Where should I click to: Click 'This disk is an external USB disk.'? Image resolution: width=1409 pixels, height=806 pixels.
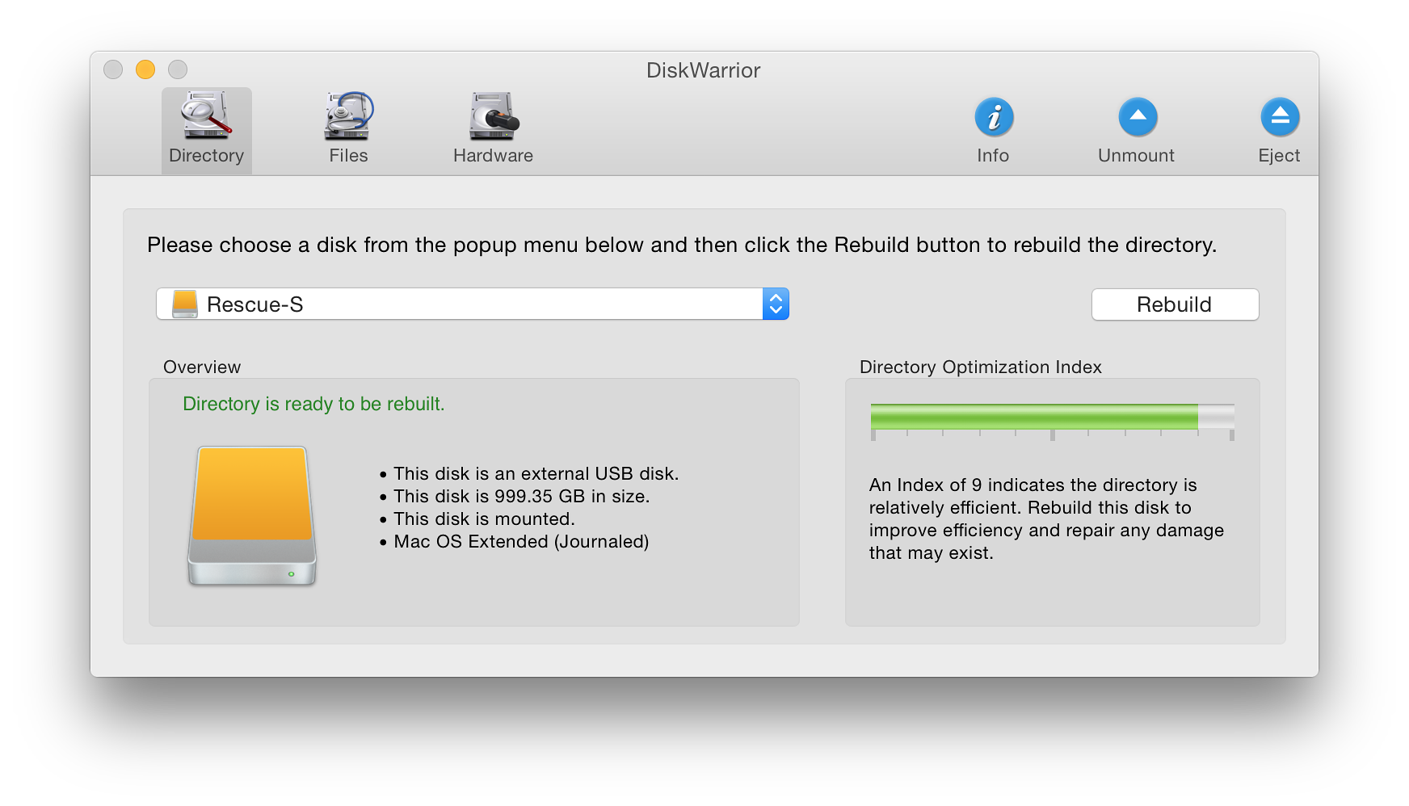point(536,473)
